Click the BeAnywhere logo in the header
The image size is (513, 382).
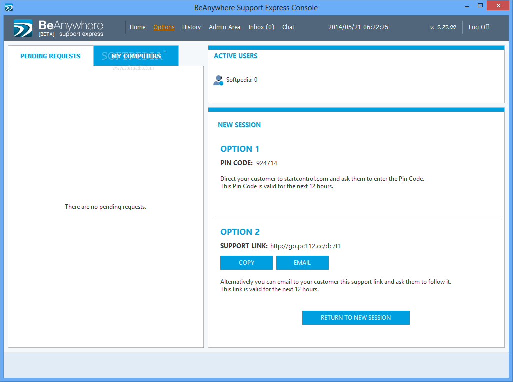(58, 28)
